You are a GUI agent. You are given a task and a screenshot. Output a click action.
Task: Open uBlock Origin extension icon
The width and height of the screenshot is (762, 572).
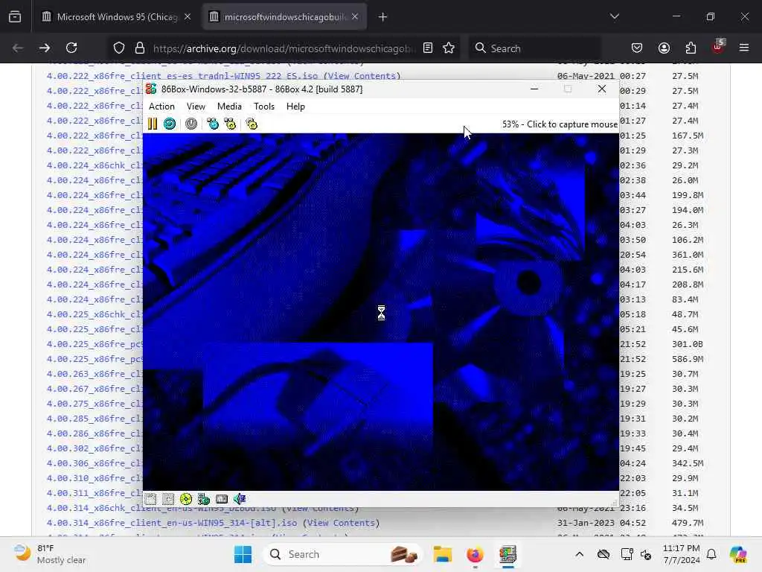click(718, 47)
